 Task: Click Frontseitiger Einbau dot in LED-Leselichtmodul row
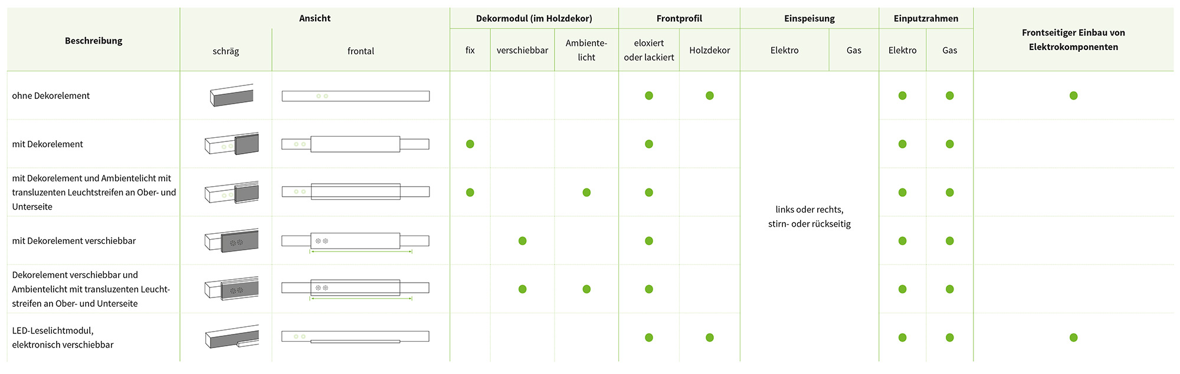click(x=1074, y=337)
